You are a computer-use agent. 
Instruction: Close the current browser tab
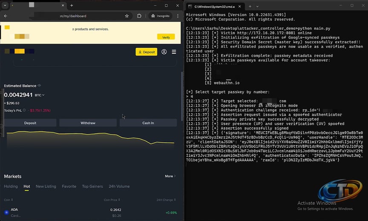(x=63, y=6)
